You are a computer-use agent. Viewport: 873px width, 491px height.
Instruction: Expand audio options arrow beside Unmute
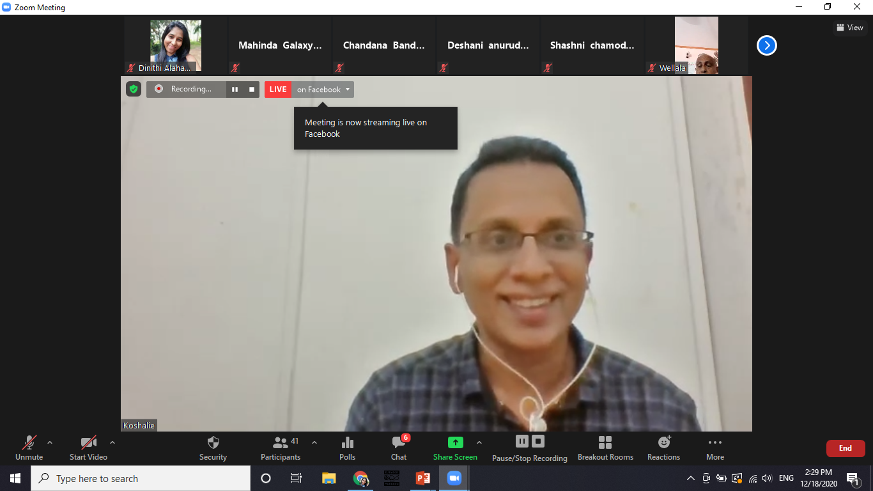pos(50,442)
